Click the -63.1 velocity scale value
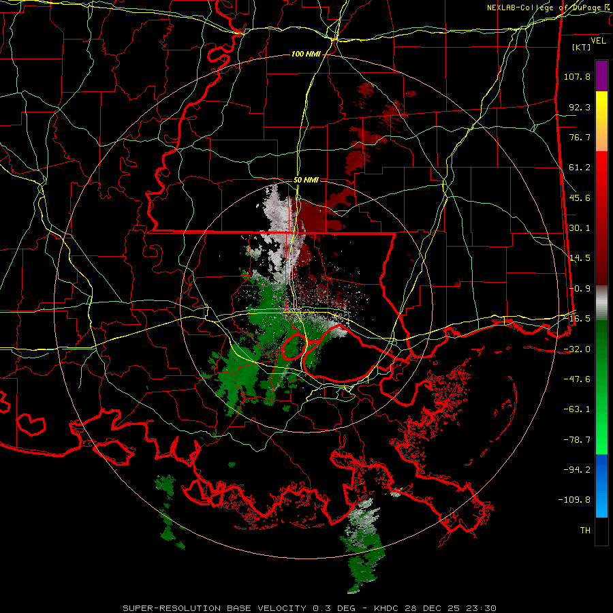Image resolution: width=613 pixels, height=613 pixels. [x=577, y=409]
